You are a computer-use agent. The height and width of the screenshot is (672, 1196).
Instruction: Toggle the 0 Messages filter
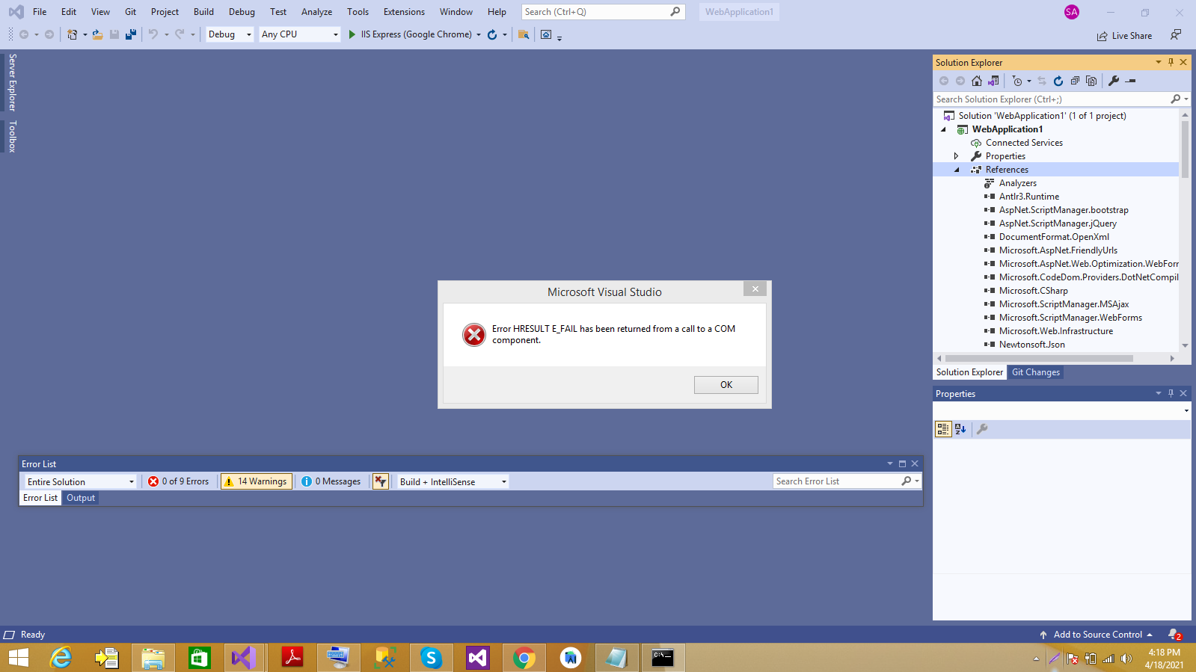(x=331, y=481)
